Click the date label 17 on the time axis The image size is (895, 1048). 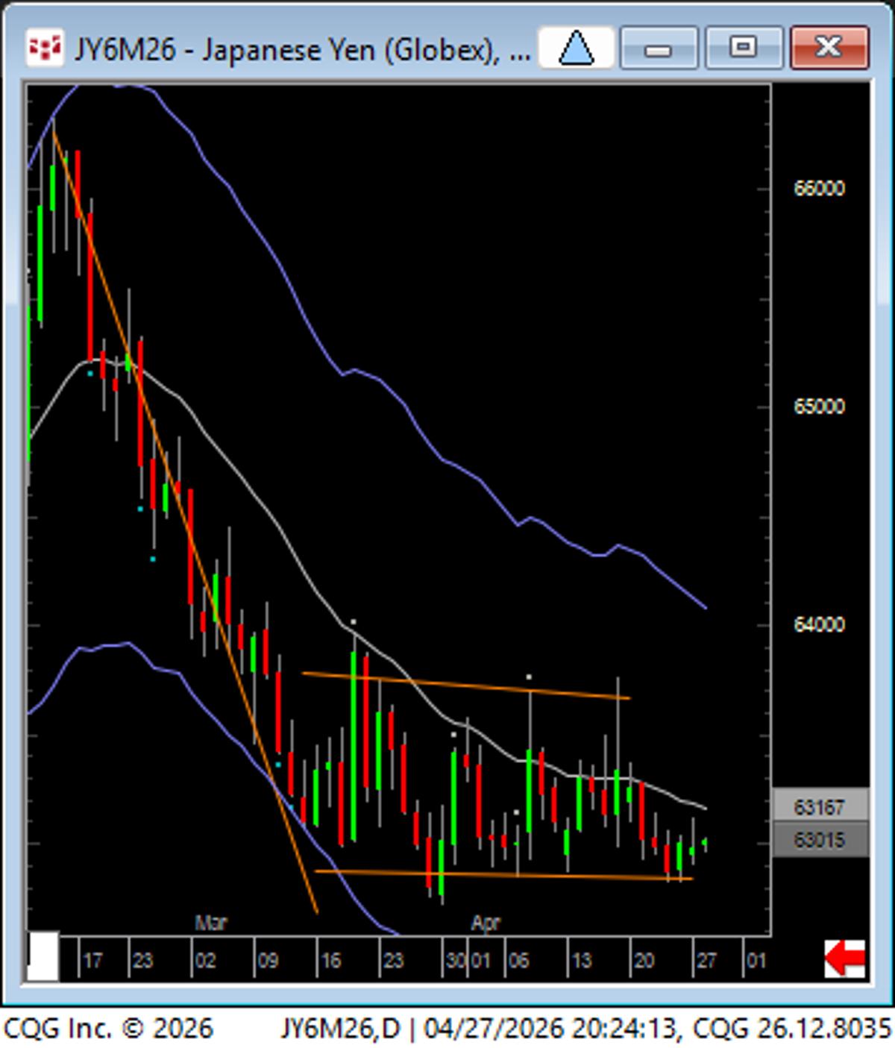click(x=92, y=961)
